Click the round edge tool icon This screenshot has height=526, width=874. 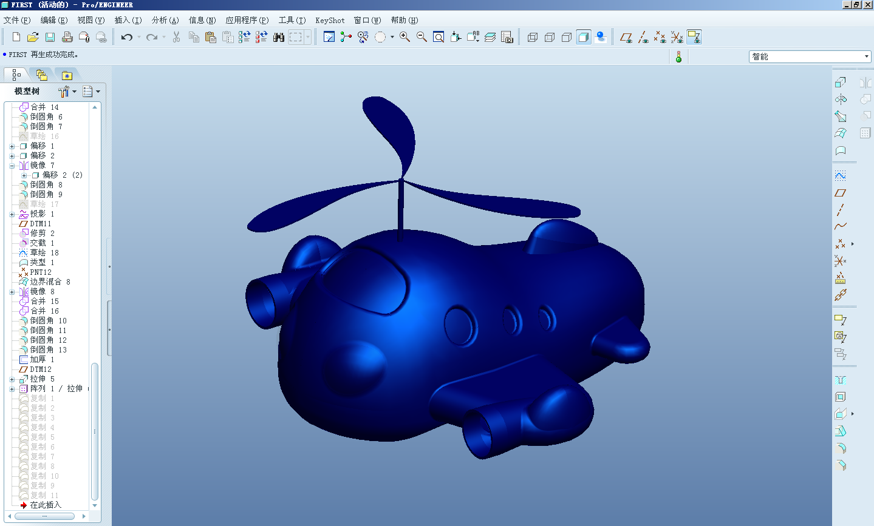[x=840, y=448]
